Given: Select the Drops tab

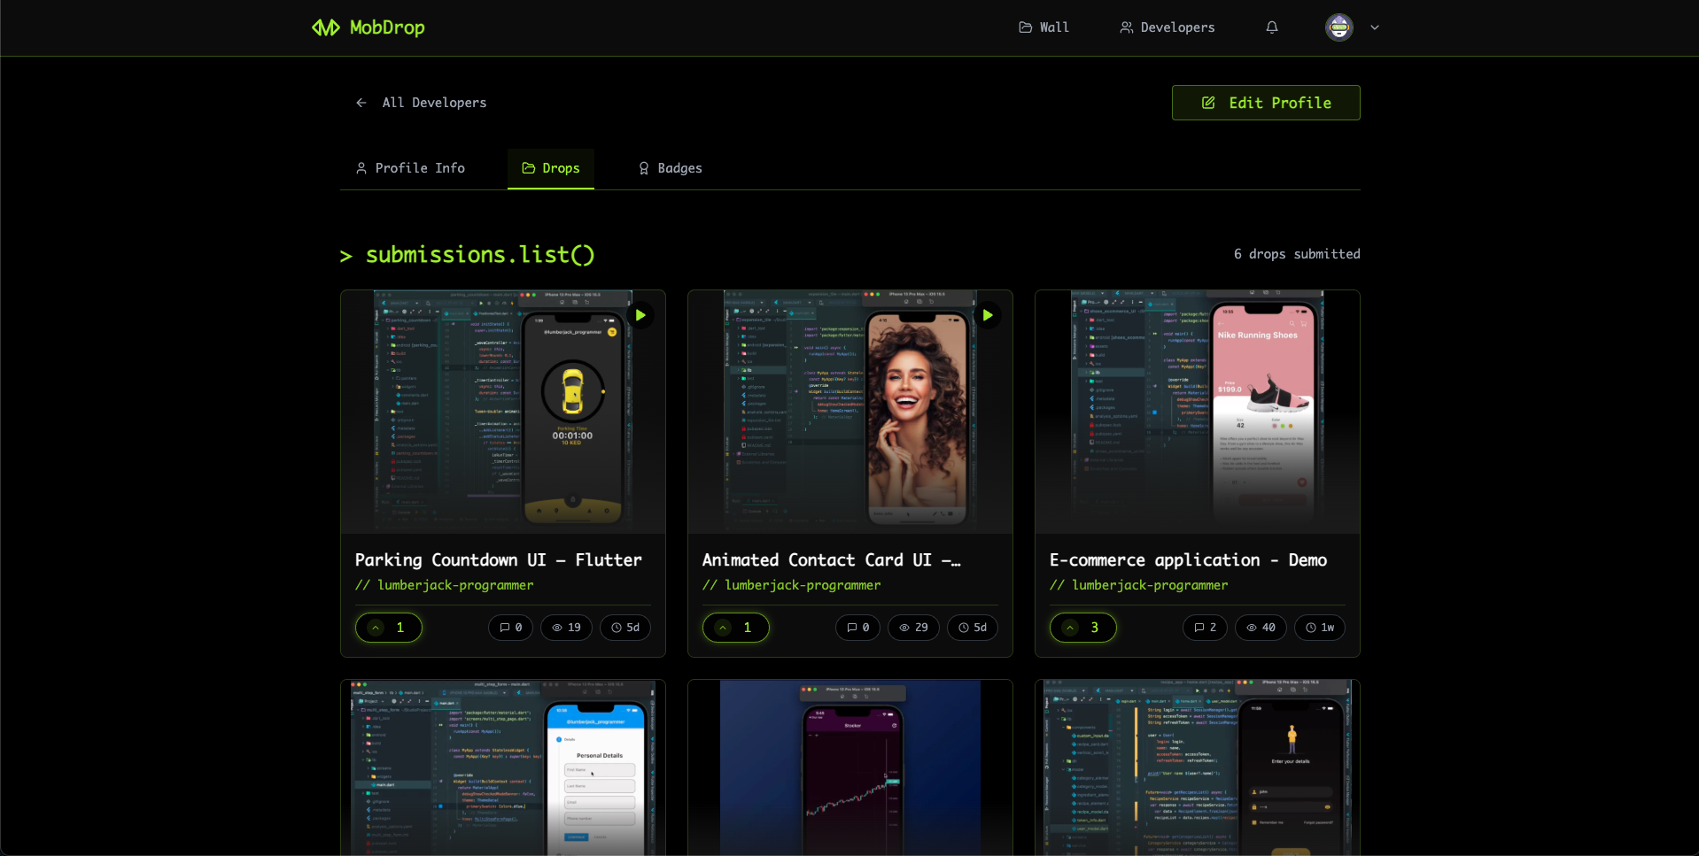Looking at the screenshot, I should tap(551, 168).
